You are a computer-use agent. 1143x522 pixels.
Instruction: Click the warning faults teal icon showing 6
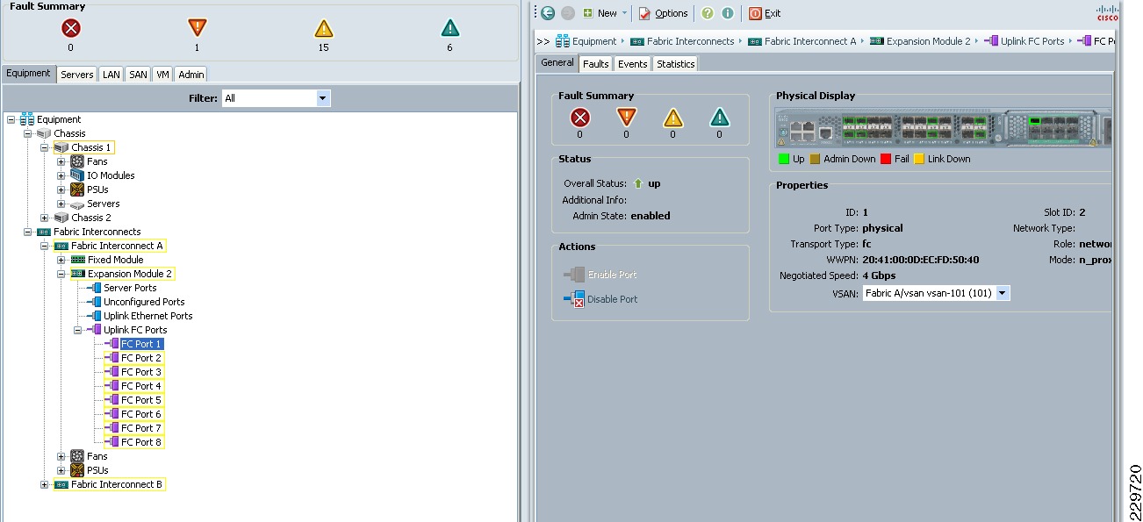click(x=450, y=28)
